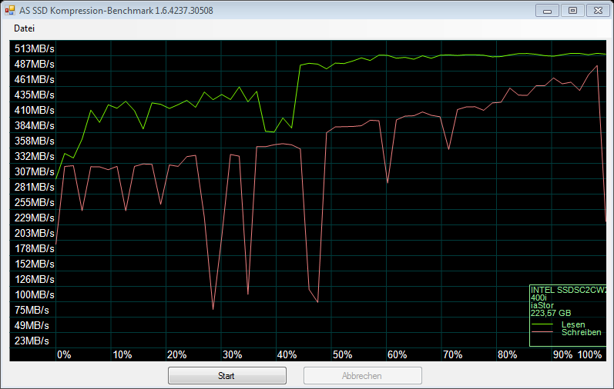Click the 400i firmware label in legend

(539, 298)
